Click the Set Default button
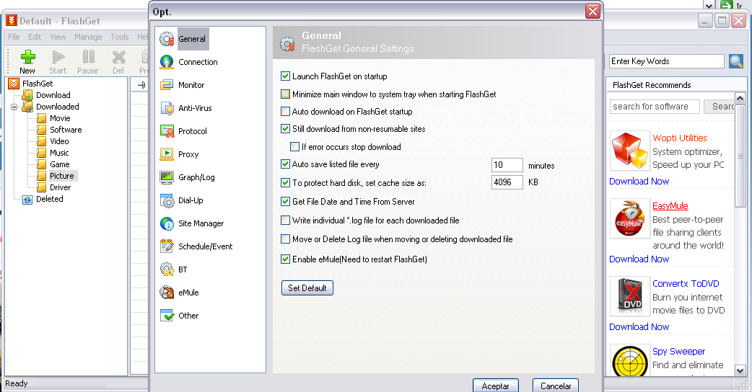Viewport: 752px width, 392px height. [x=307, y=288]
